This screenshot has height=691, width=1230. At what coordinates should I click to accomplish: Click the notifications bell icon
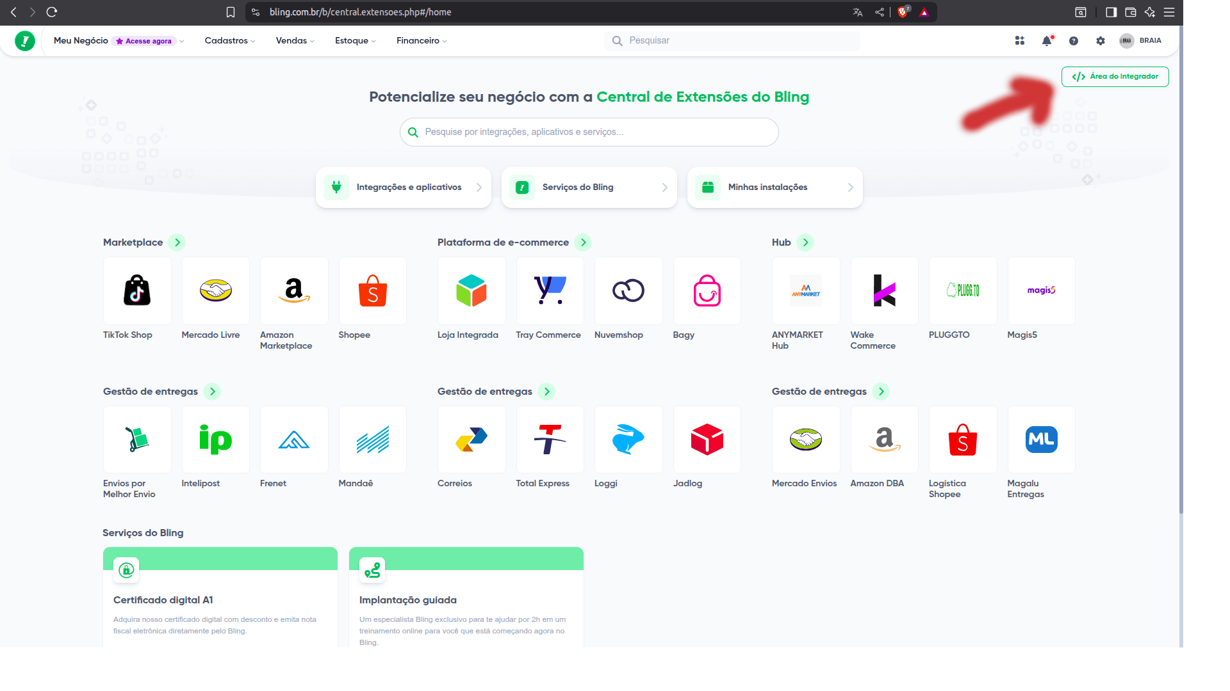[x=1047, y=41]
